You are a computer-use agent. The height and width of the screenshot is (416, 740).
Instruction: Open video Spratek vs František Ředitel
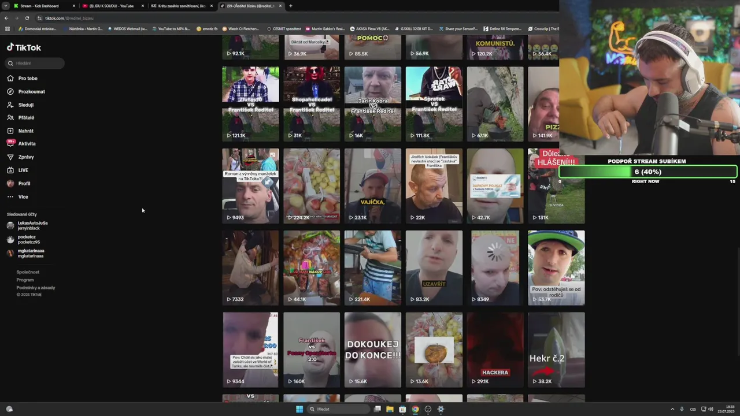tap(434, 104)
